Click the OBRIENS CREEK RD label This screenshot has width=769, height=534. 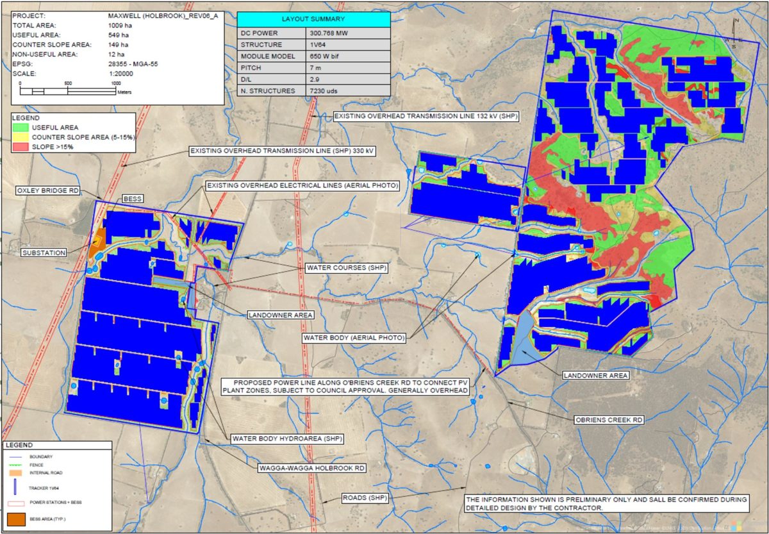click(609, 420)
